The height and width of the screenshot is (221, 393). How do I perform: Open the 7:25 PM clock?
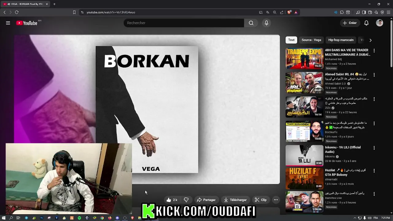point(386,218)
